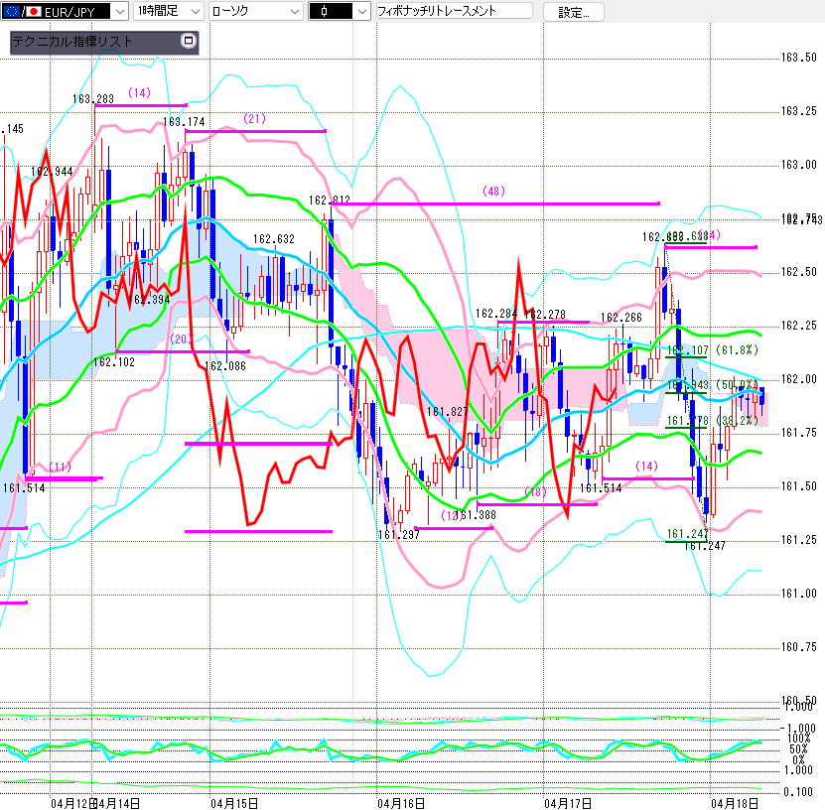Click the 162.278 price label

coord(546,315)
